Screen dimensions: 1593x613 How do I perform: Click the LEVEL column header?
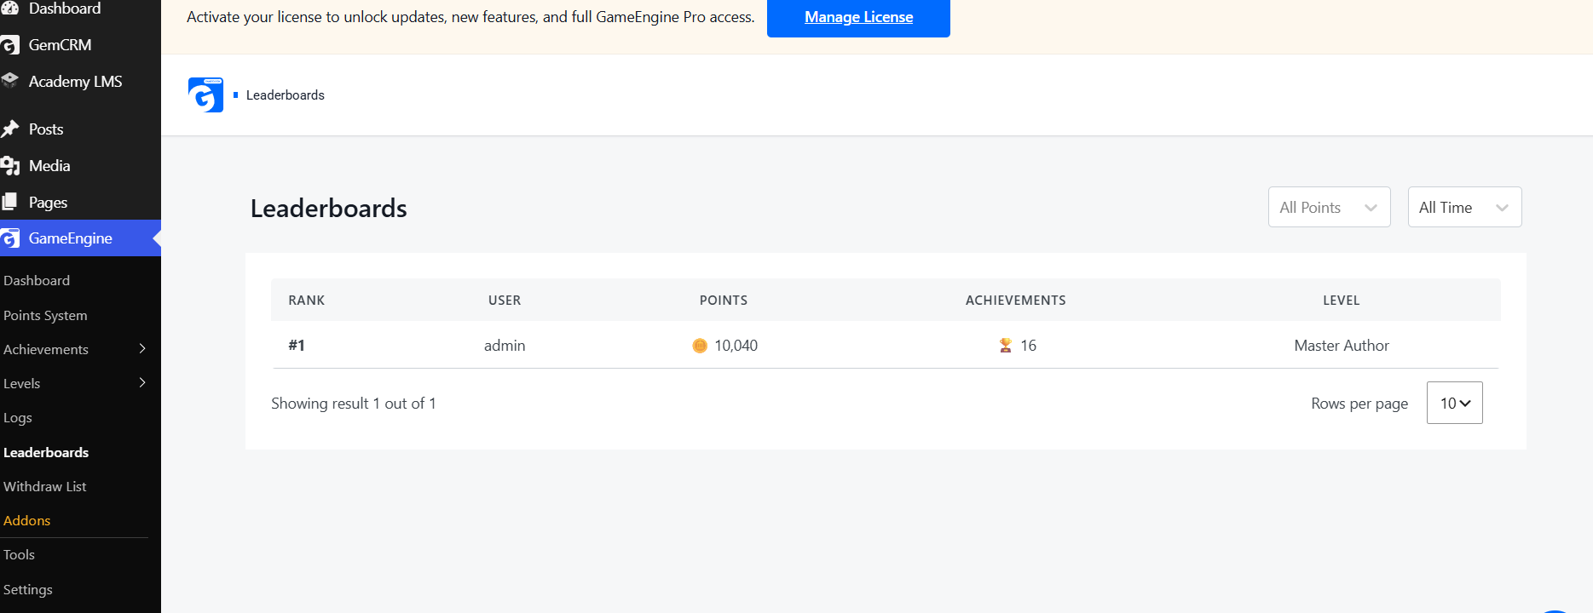pos(1342,301)
